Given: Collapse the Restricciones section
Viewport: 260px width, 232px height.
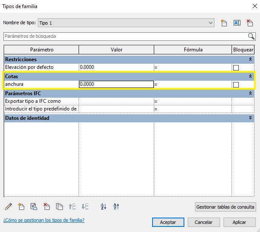Looking at the screenshot, I should [250, 59].
